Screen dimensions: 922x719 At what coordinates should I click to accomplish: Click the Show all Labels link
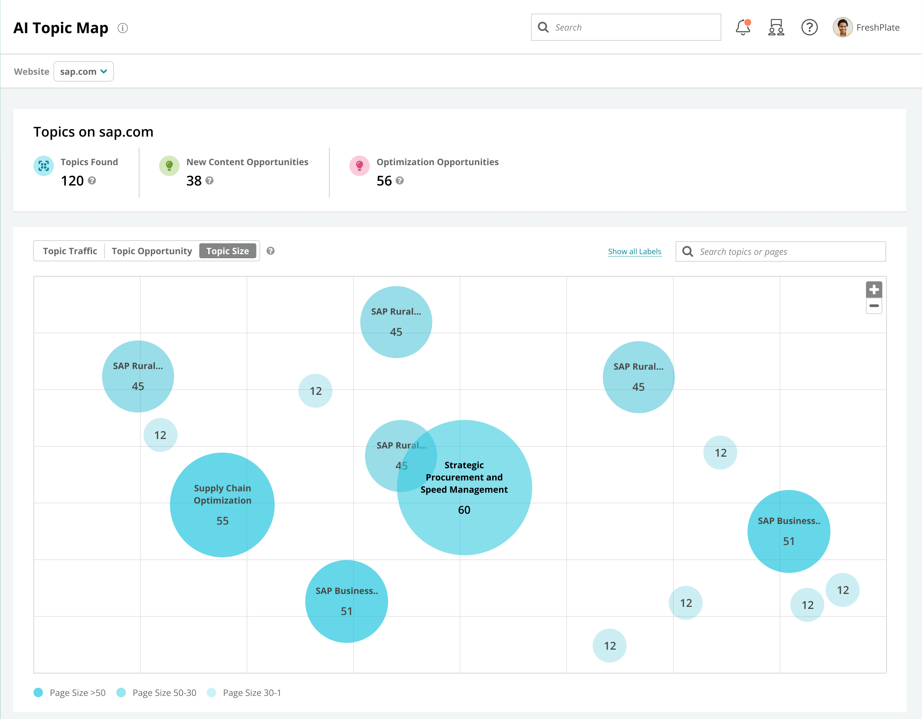tap(635, 252)
